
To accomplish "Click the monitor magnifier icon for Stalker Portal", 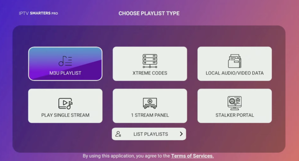I will tap(234, 103).
